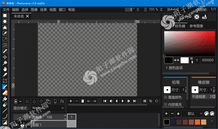Close the 未命名 project tab

coord(28,16)
